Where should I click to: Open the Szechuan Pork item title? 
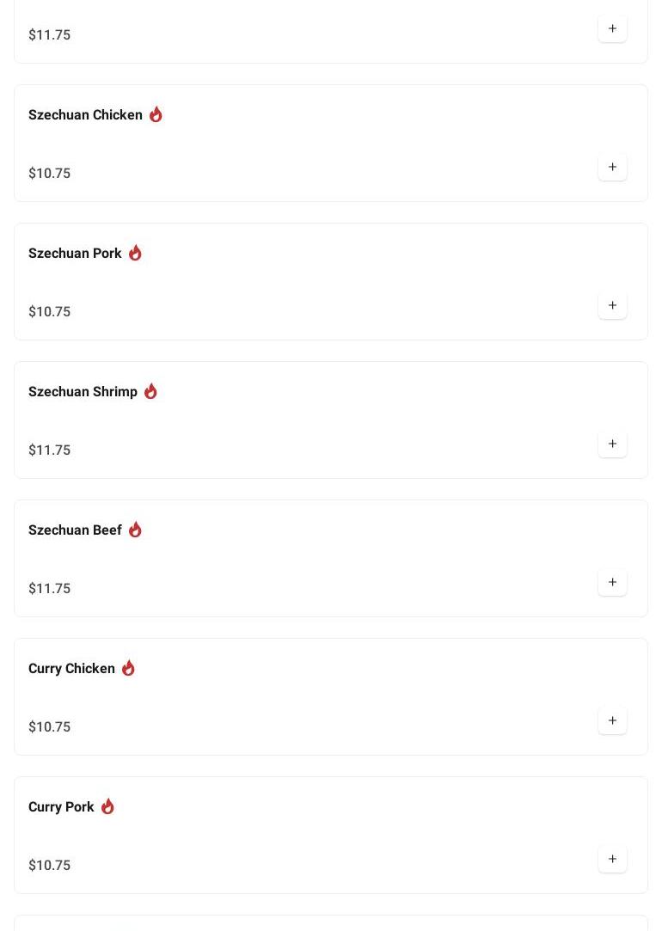pyautogui.click(x=75, y=254)
